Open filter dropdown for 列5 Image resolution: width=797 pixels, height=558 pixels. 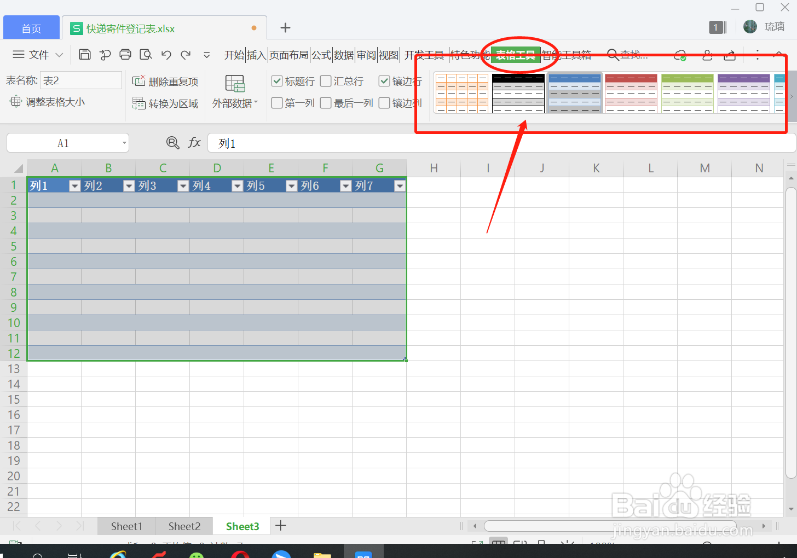(291, 186)
